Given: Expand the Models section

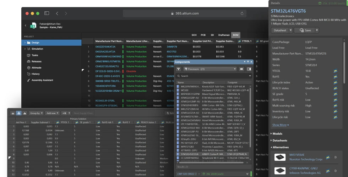Looking at the screenshot, I should 277,134.
